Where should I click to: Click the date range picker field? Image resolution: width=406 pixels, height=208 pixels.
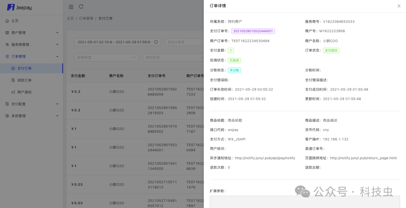[118, 42]
